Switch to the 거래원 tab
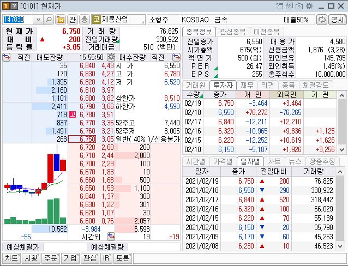The height and width of the screenshot is (266, 348). pyautogui.click(x=195, y=85)
